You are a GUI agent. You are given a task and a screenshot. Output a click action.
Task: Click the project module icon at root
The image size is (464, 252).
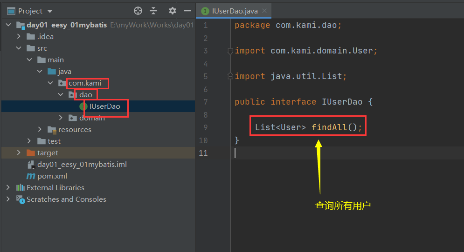click(x=21, y=26)
